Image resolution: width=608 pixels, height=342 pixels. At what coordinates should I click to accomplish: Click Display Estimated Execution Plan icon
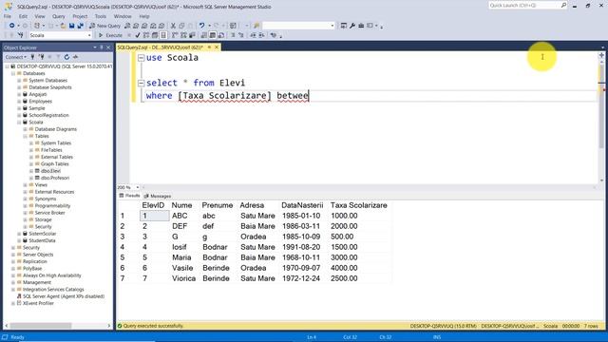click(146, 35)
